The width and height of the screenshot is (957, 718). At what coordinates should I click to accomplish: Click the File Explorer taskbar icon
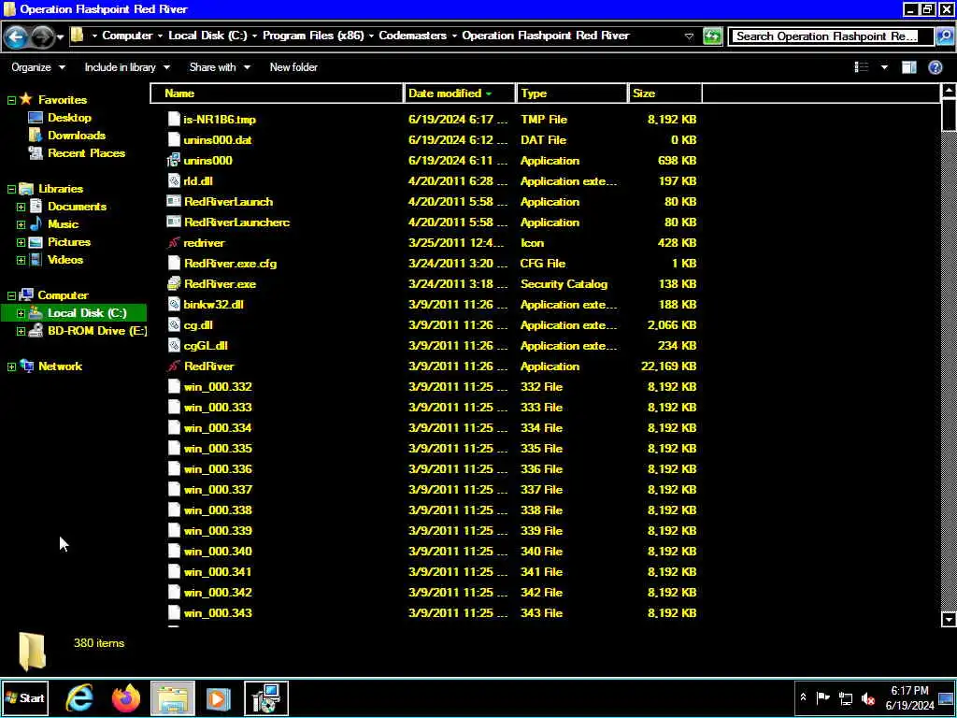173,697
